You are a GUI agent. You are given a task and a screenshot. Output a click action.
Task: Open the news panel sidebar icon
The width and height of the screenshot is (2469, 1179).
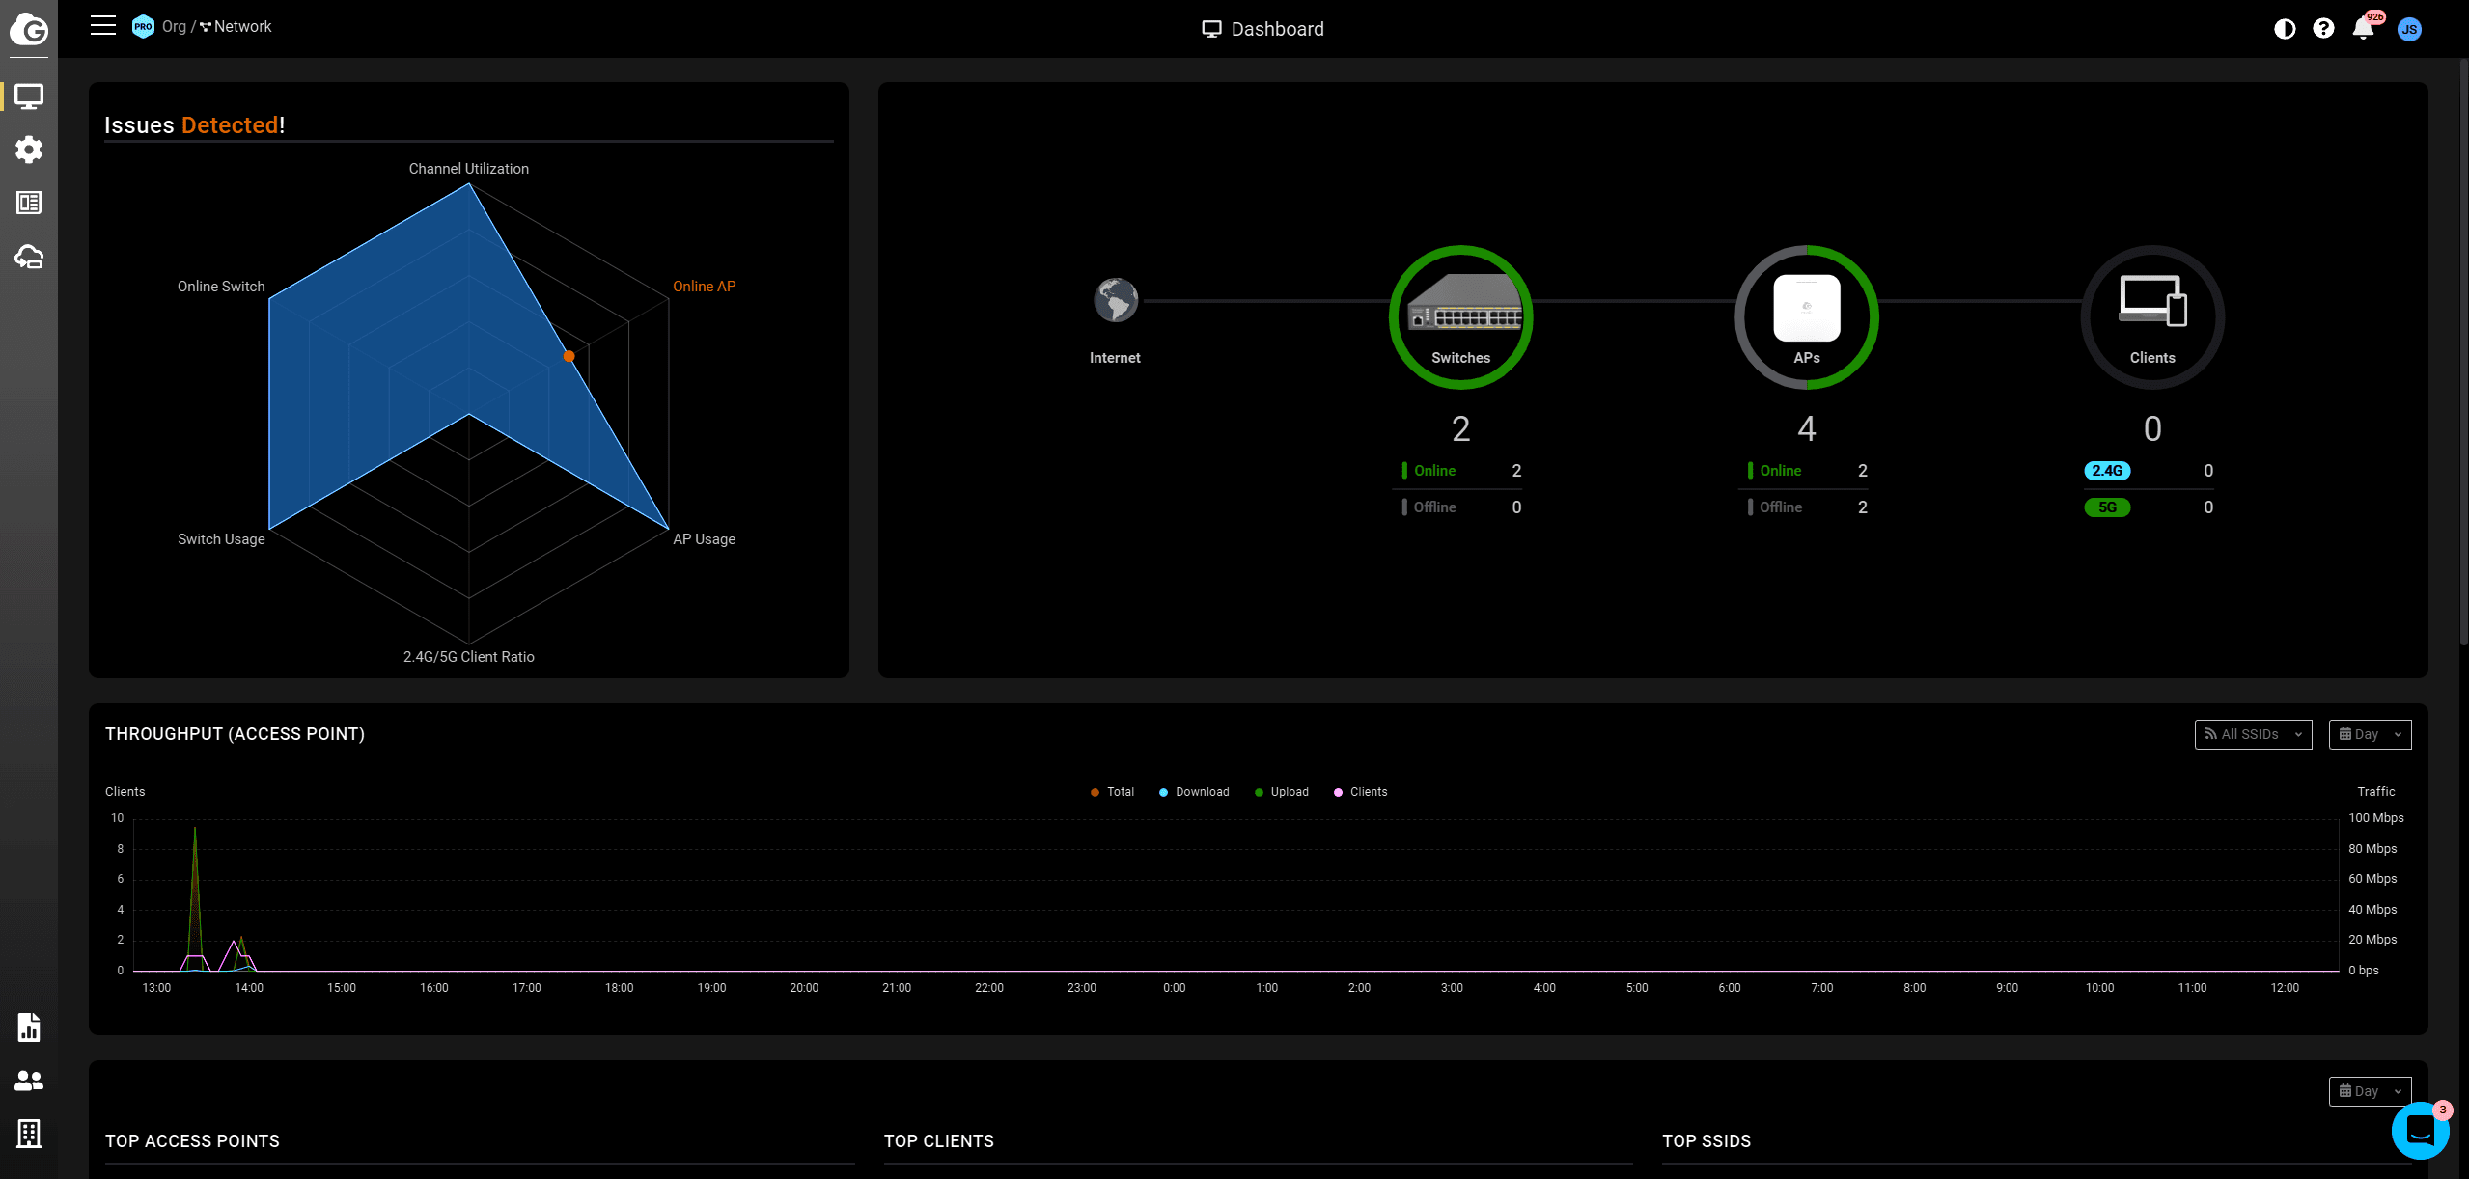pyautogui.click(x=29, y=203)
